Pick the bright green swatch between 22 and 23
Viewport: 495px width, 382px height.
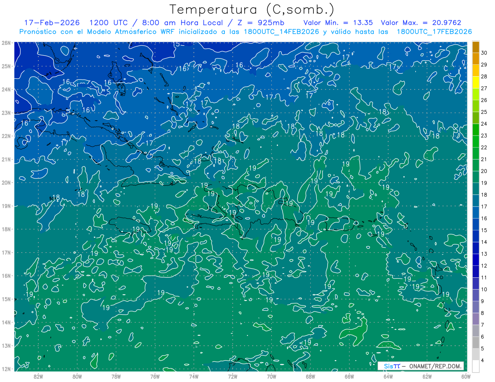[x=476, y=142]
